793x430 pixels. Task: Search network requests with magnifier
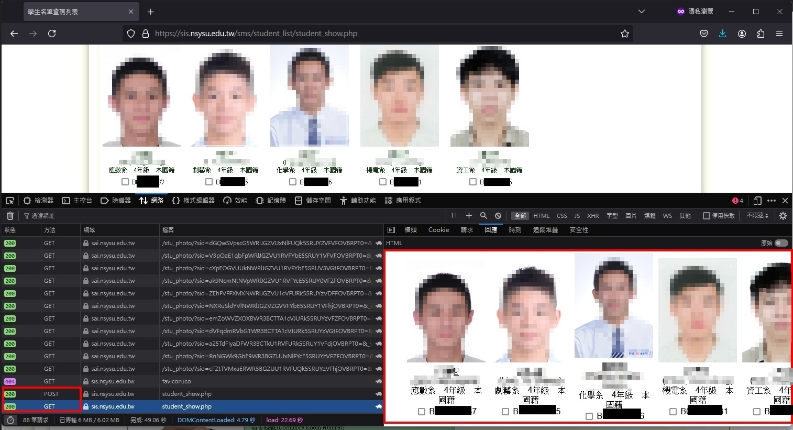tap(483, 216)
